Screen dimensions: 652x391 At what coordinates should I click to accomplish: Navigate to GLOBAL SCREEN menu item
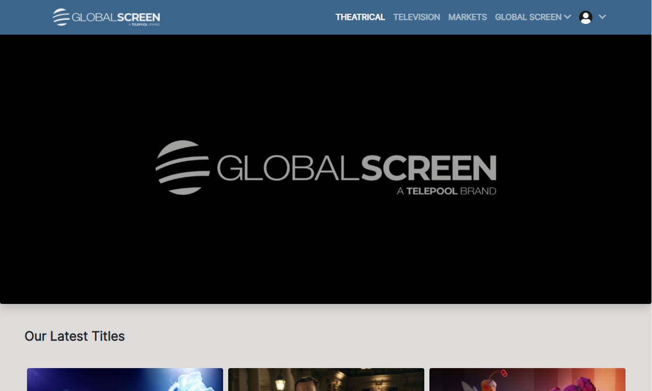(x=527, y=17)
